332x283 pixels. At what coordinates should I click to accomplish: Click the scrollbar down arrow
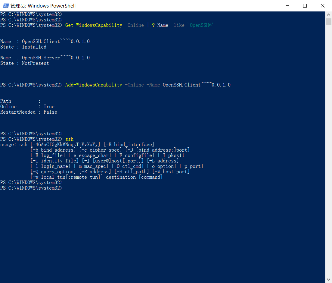pos(328,280)
